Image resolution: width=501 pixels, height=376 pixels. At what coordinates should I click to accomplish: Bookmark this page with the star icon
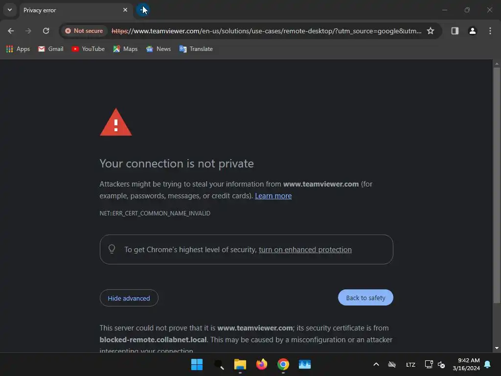point(431,31)
